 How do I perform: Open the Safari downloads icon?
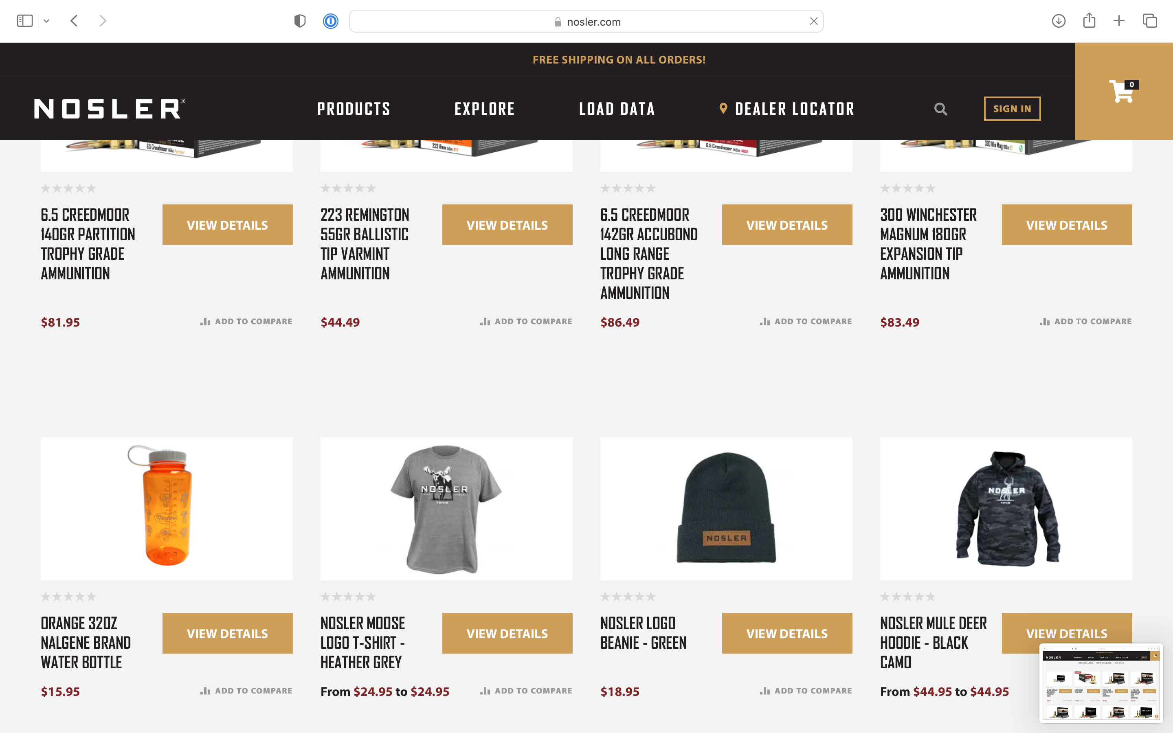[x=1059, y=21]
